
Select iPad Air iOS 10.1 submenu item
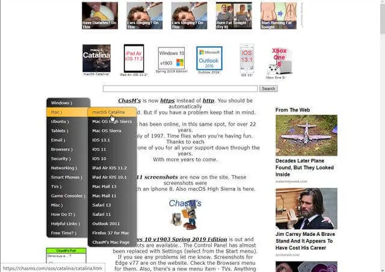[112, 177]
